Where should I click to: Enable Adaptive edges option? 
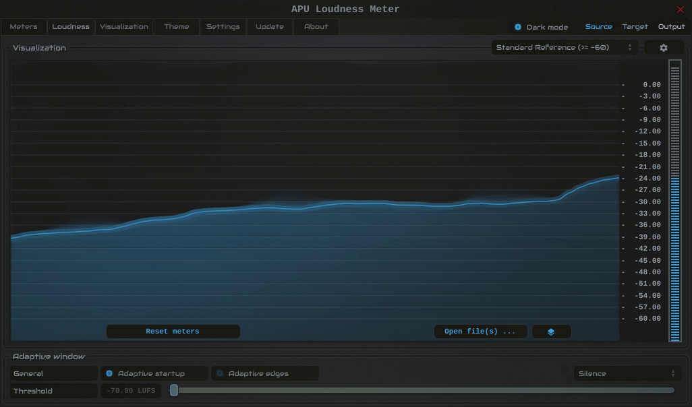pyautogui.click(x=265, y=373)
